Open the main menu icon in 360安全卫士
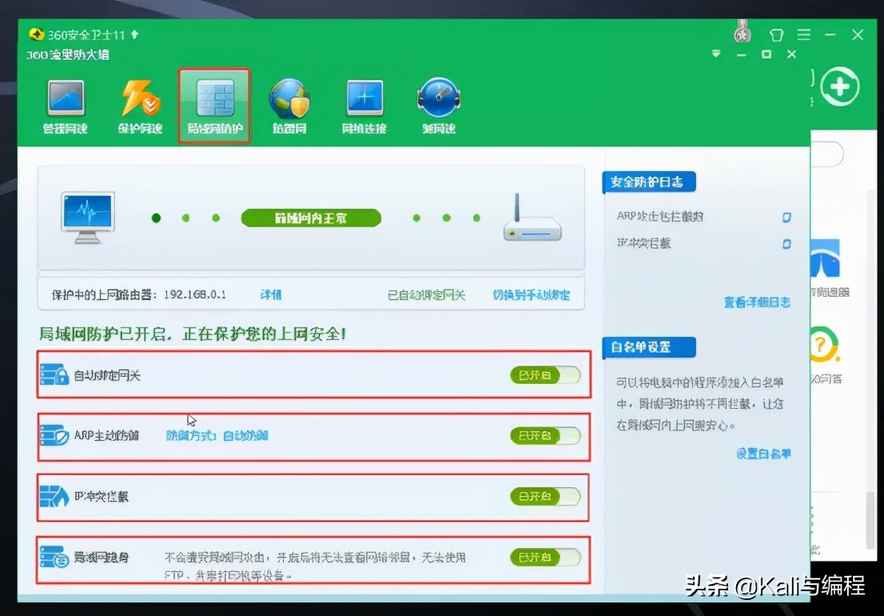884x616 pixels. 803,35
